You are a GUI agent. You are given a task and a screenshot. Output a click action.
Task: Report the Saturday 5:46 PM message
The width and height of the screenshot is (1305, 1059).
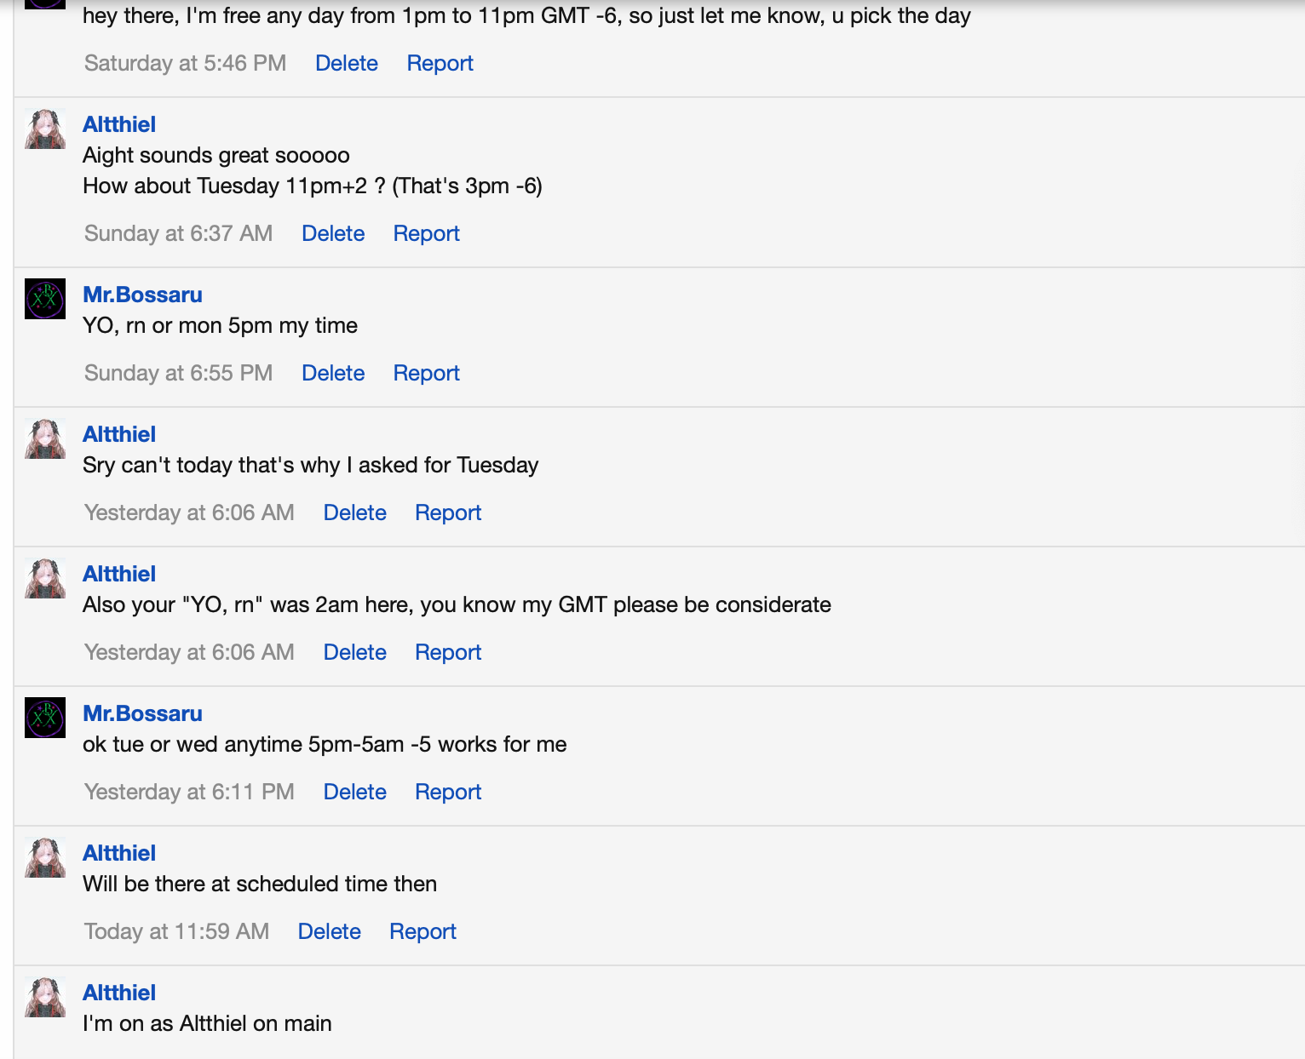(440, 63)
